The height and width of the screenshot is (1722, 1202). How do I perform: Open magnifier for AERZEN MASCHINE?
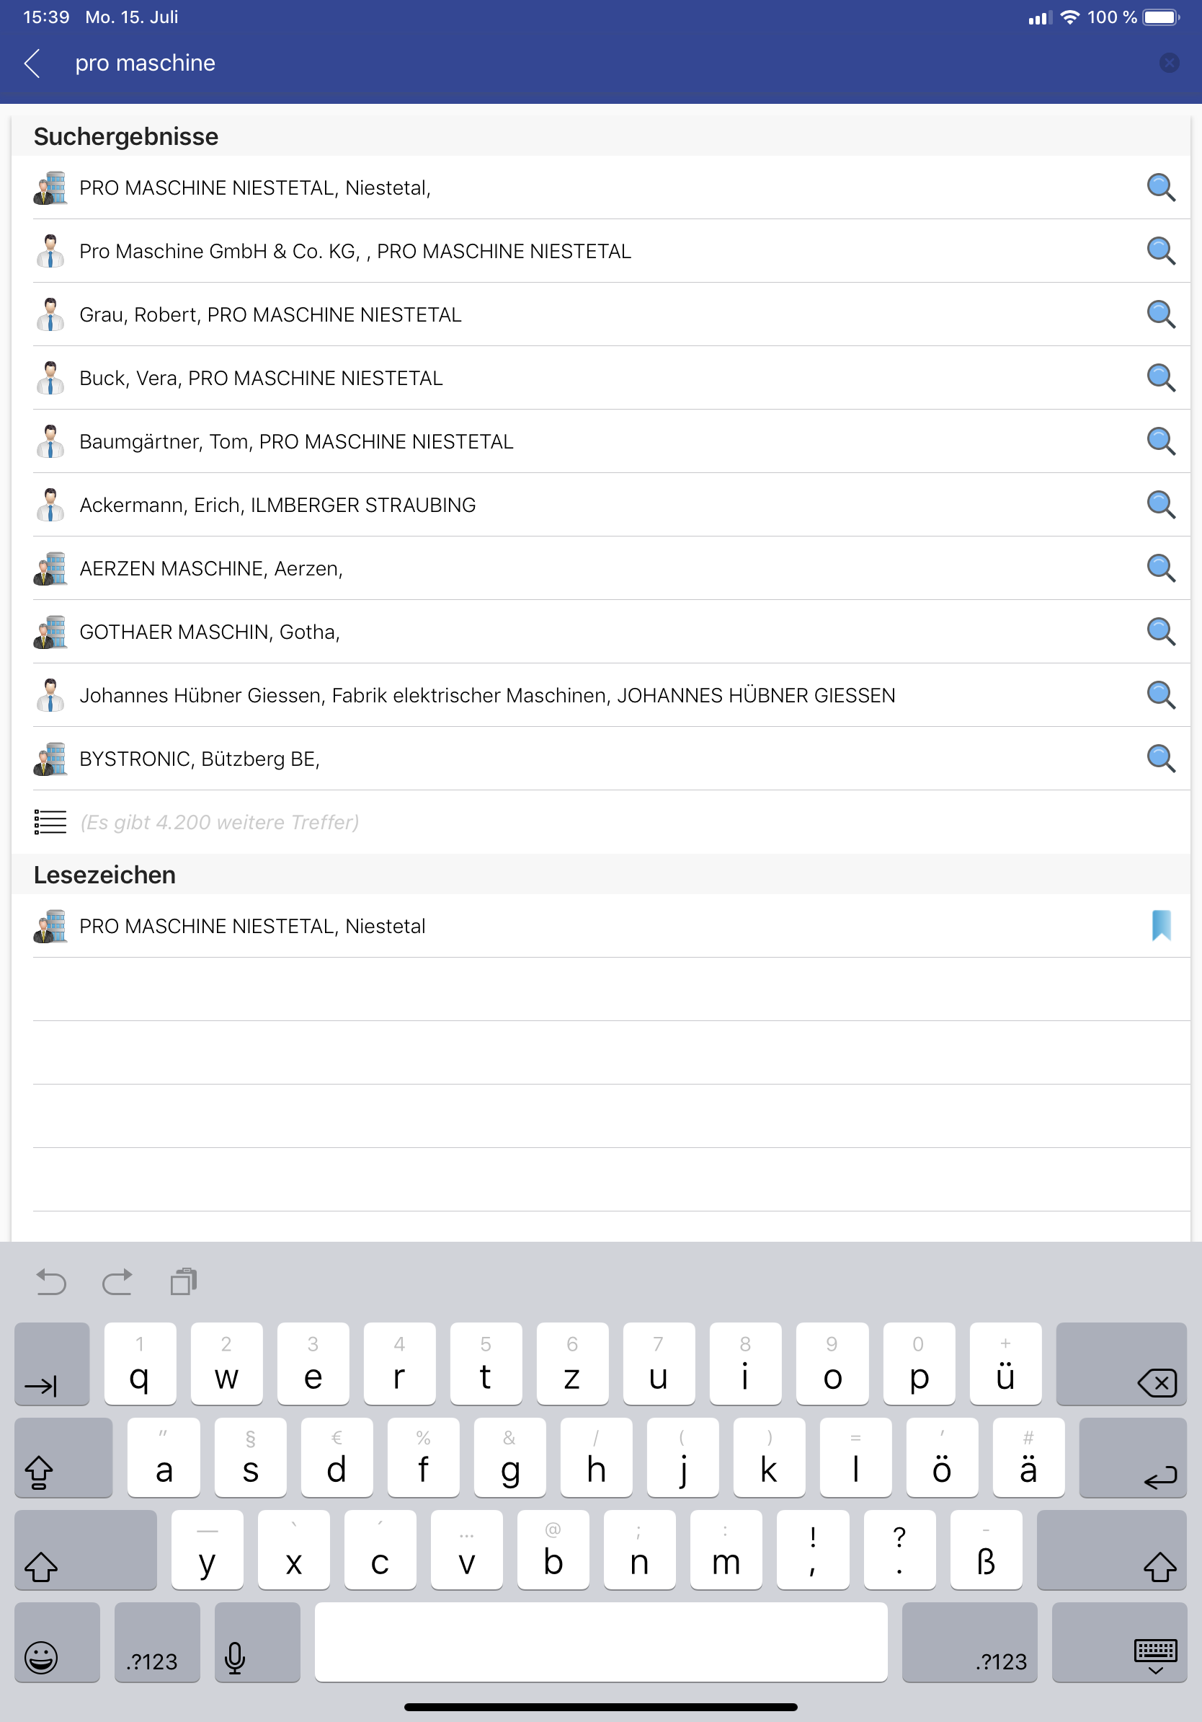(1161, 568)
